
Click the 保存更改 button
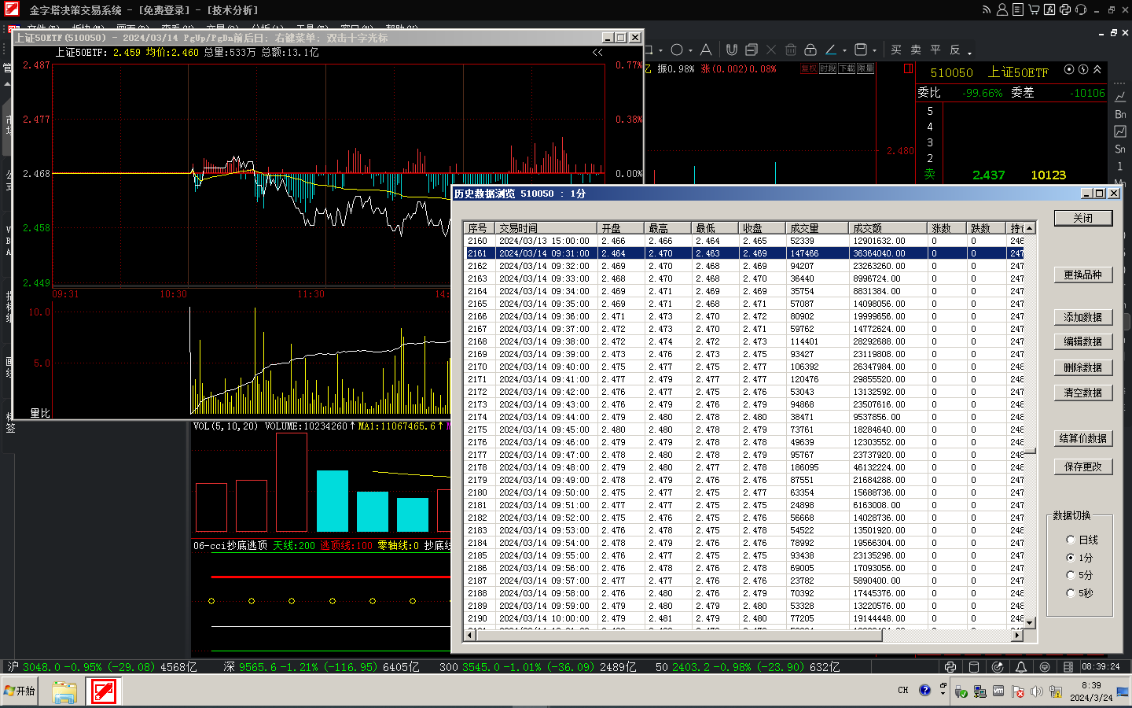(x=1083, y=466)
